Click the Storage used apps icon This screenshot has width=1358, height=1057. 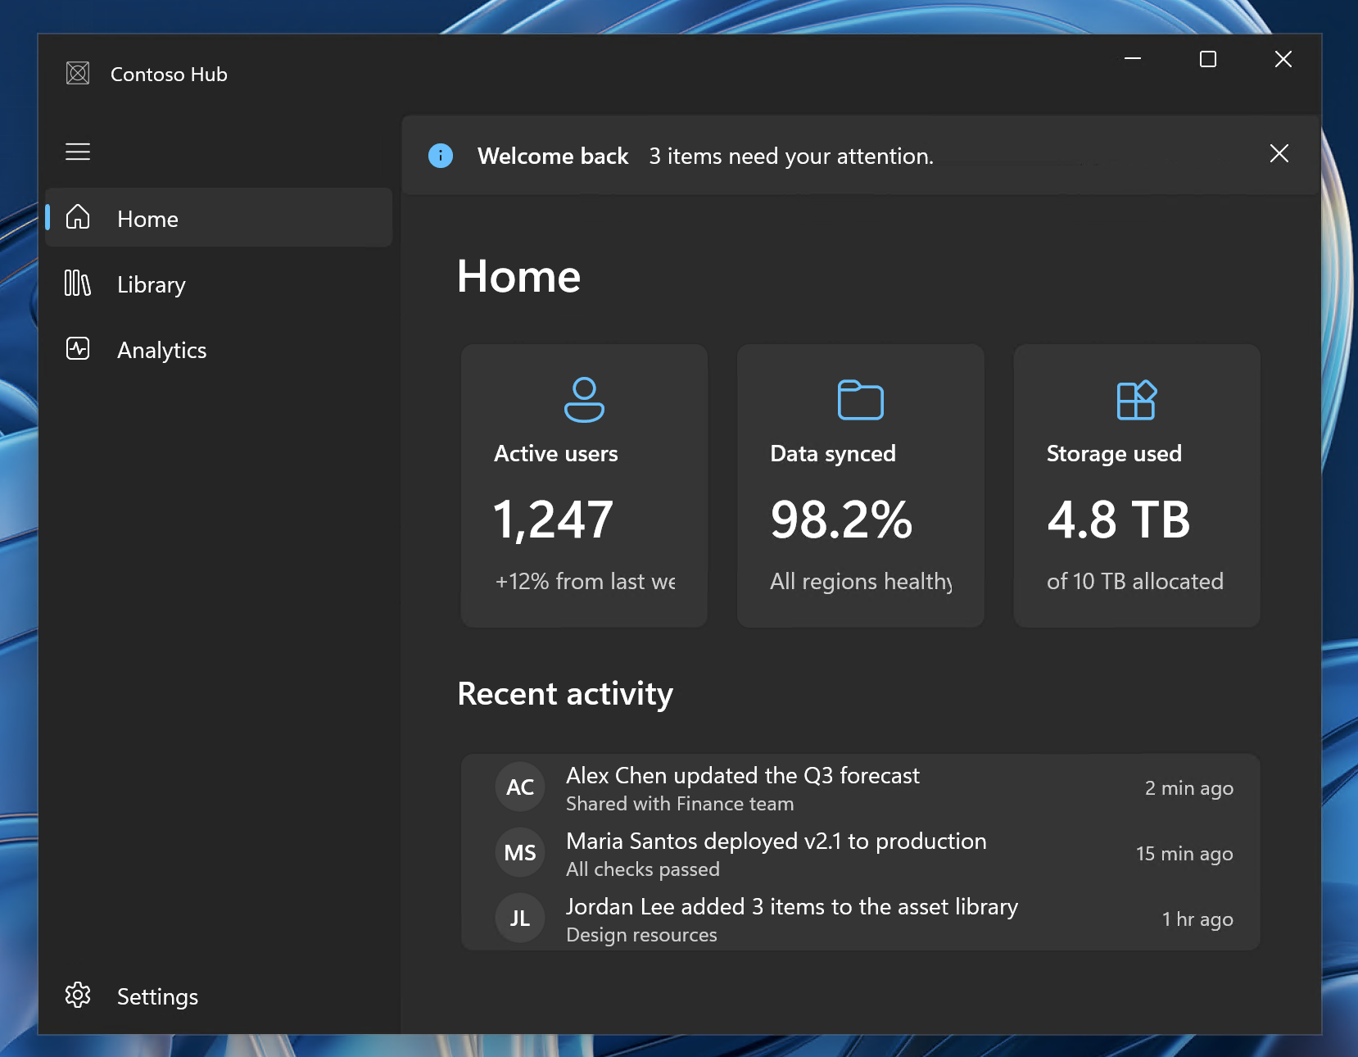[1137, 400]
